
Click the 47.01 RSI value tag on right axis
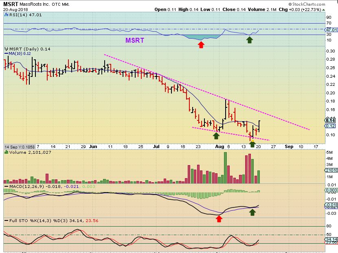tap(331, 30)
